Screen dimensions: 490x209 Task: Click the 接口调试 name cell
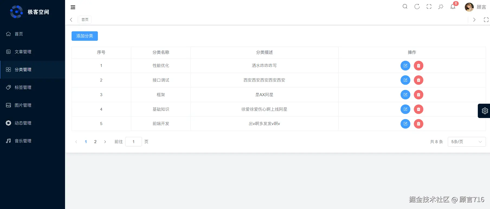pos(161,80)
